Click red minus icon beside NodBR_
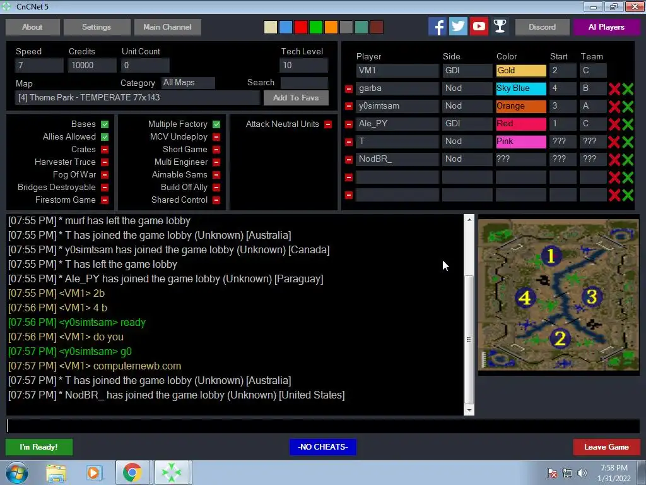The height and width of the screenshot is (485, 646). (x=348, y=160)
